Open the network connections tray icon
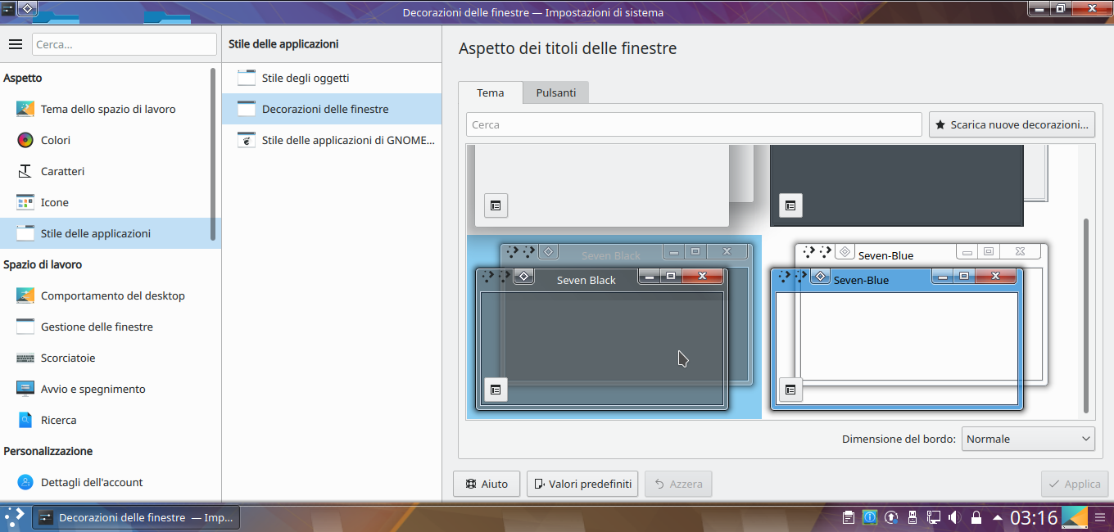 click(934, 517)
